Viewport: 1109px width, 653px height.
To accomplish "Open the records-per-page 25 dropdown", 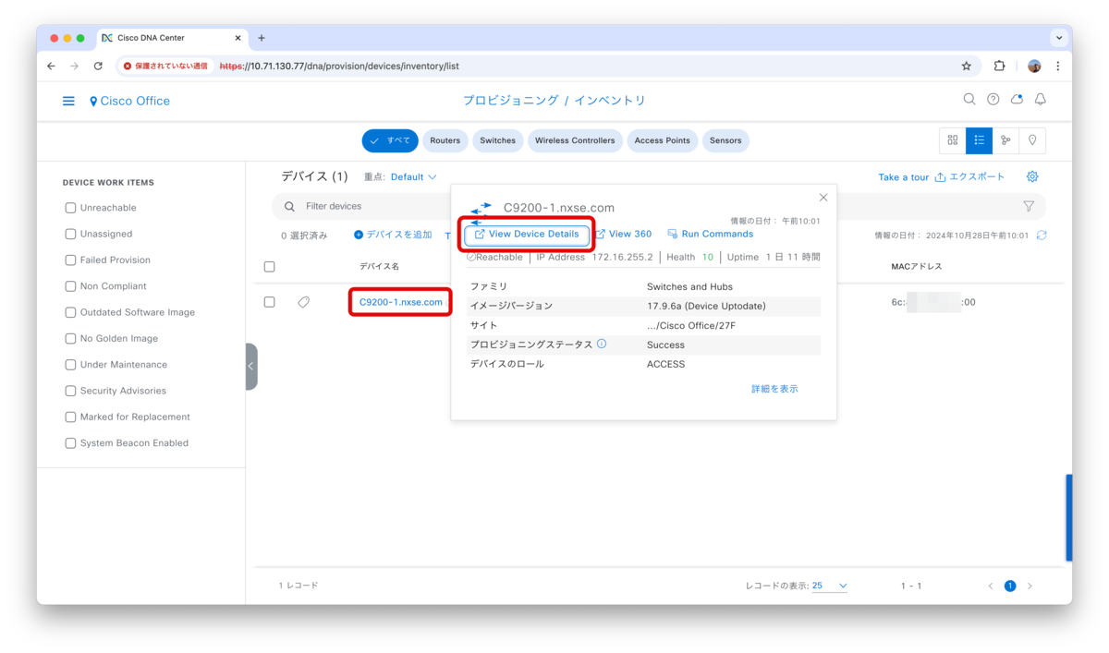I will pos(830,586).
